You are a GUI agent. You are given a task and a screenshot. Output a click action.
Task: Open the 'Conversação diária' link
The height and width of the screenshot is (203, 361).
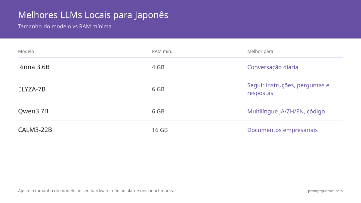pyautogui.click(x=273, y=67)
